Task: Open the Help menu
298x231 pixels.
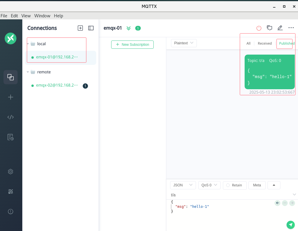Action: [59, 16]
